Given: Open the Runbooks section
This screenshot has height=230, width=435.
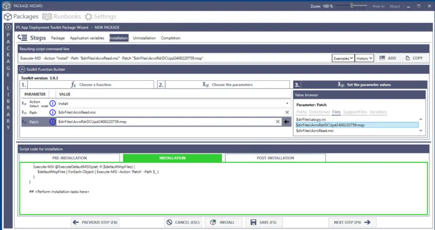Looking at the screenshot, I should (62, 17).
